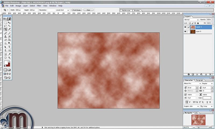
Task: Swap foreground and background colors
Action: point(9,61)
